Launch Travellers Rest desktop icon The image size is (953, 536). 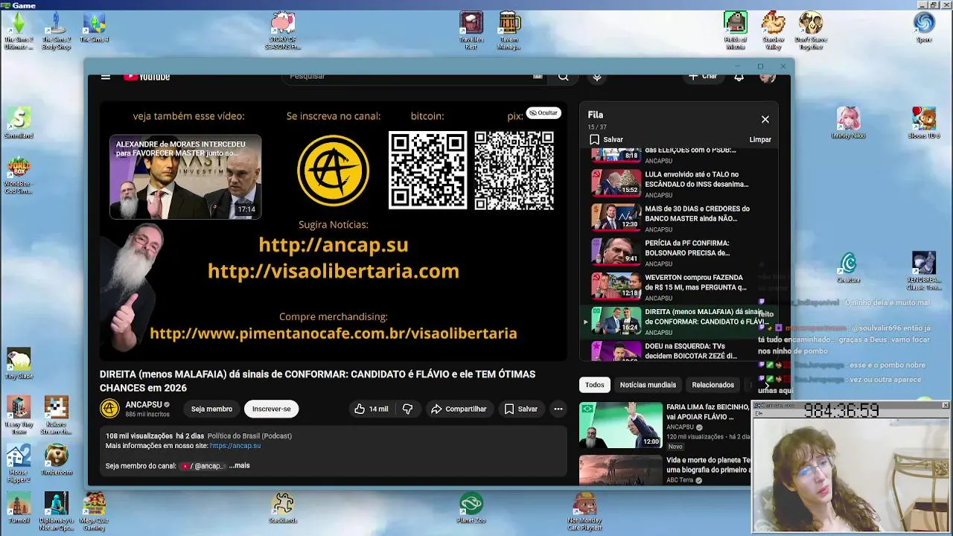click(471, 31)
